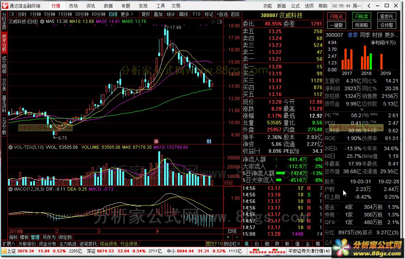The width and height of the screenshot is (405, 259).
Task: Open 行情 main tab
Action: (56, 6)
